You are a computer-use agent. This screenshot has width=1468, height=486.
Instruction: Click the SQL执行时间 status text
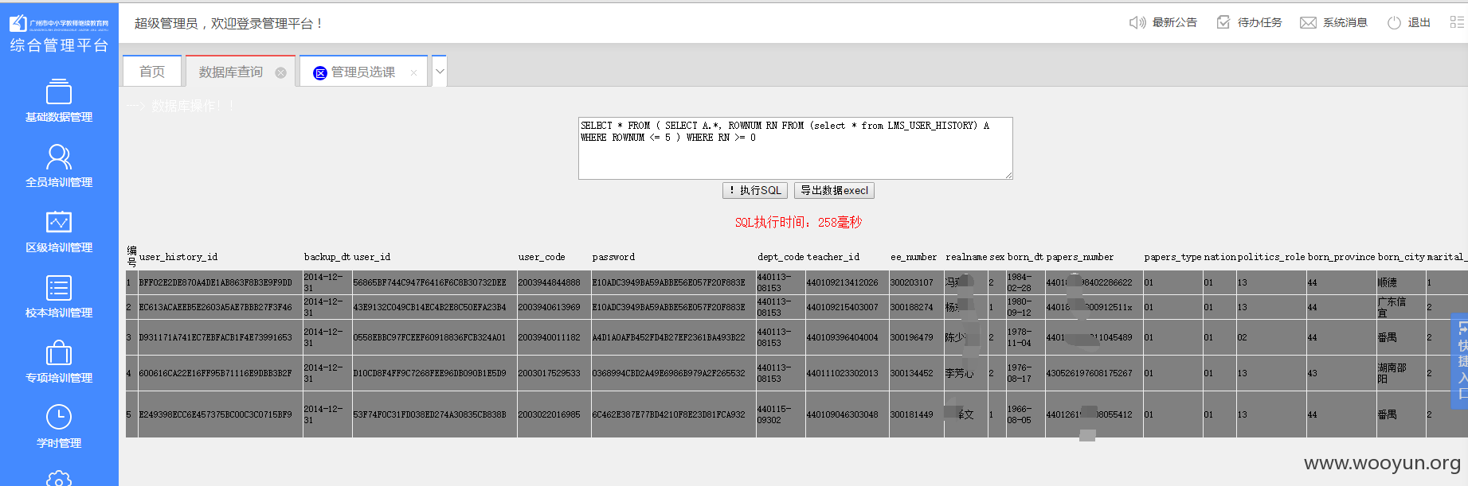(798, 223)
